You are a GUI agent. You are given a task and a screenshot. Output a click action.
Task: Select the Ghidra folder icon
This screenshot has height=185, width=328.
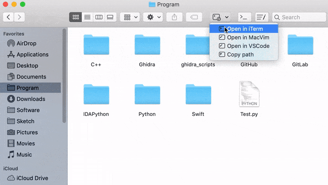click(x=147, y=45)
